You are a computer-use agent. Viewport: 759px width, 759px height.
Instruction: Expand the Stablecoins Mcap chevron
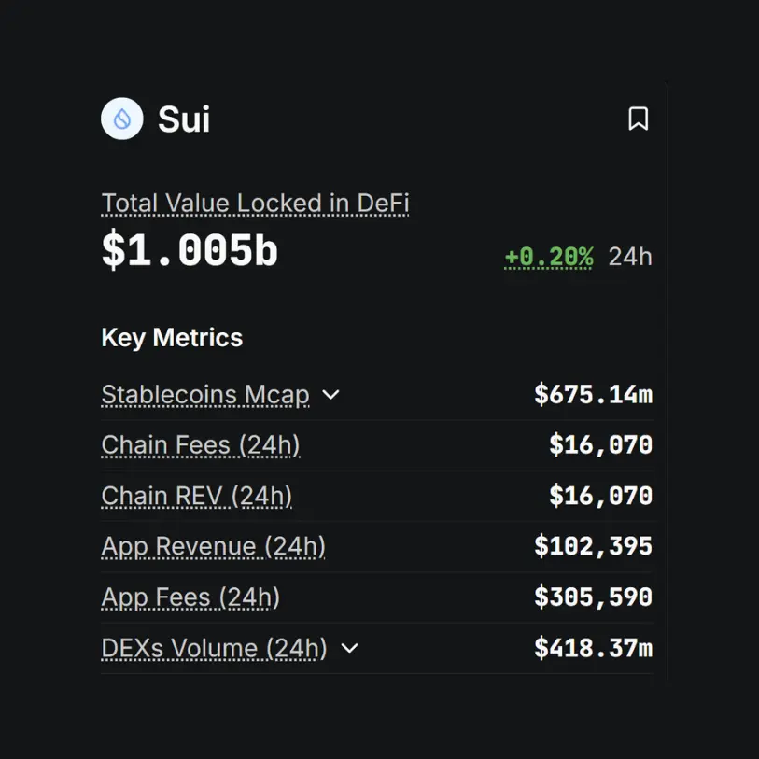pos(330,395)
